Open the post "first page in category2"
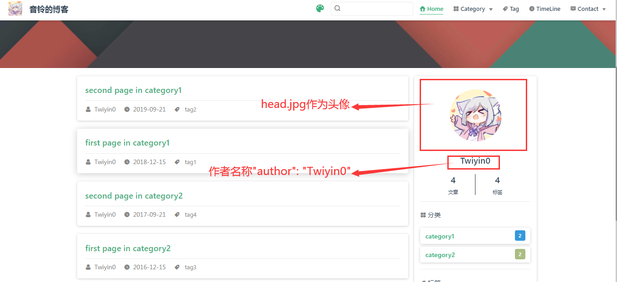The height and width of the screenshot is (282, 617). 128,248
